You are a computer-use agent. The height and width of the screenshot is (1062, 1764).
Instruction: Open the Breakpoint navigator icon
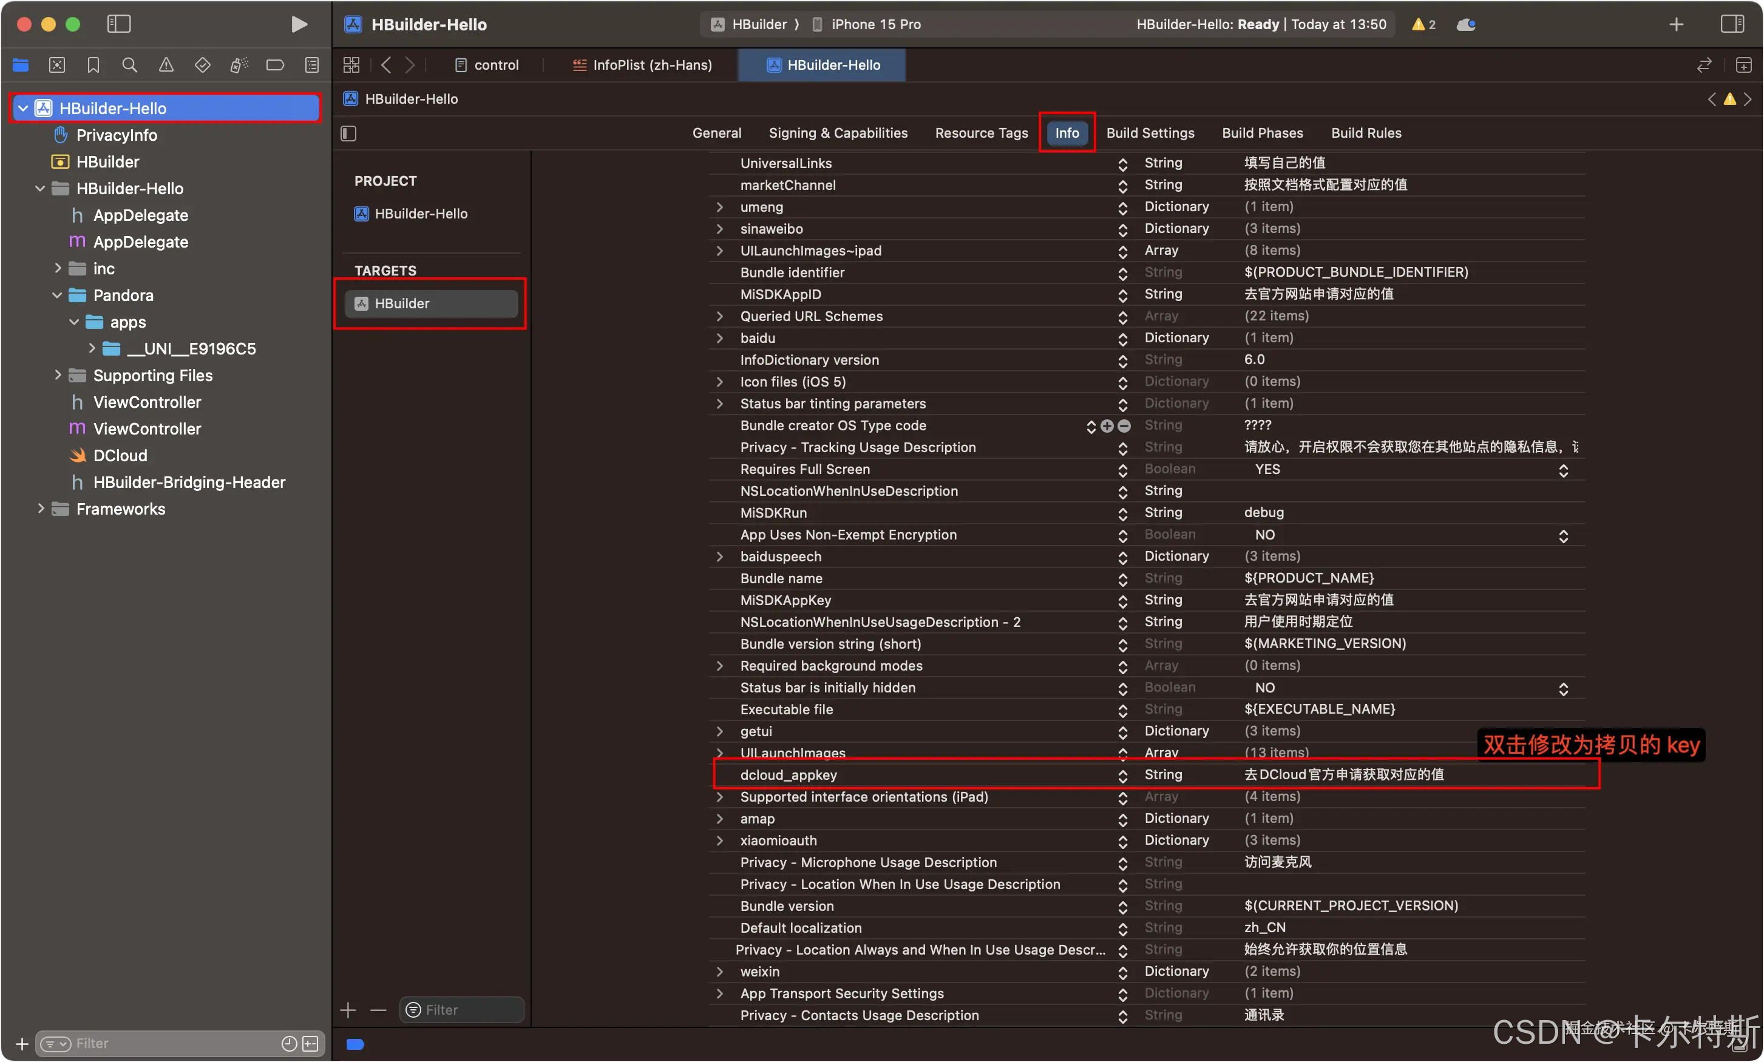click(x=275, y=65)
